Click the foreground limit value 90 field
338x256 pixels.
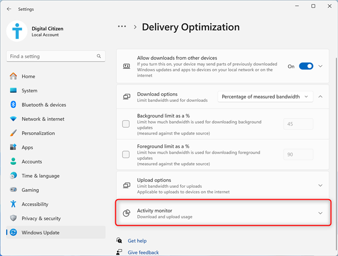click(298, 154)
